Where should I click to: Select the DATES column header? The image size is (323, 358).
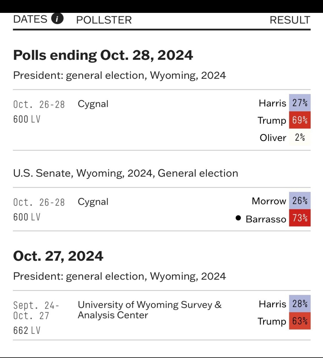tap(30, 19)
